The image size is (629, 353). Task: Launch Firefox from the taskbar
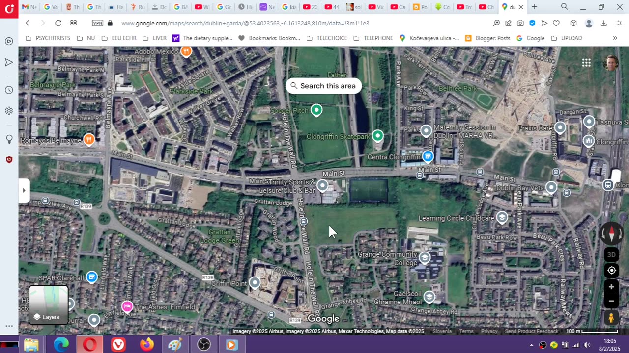tap(146, 345)
